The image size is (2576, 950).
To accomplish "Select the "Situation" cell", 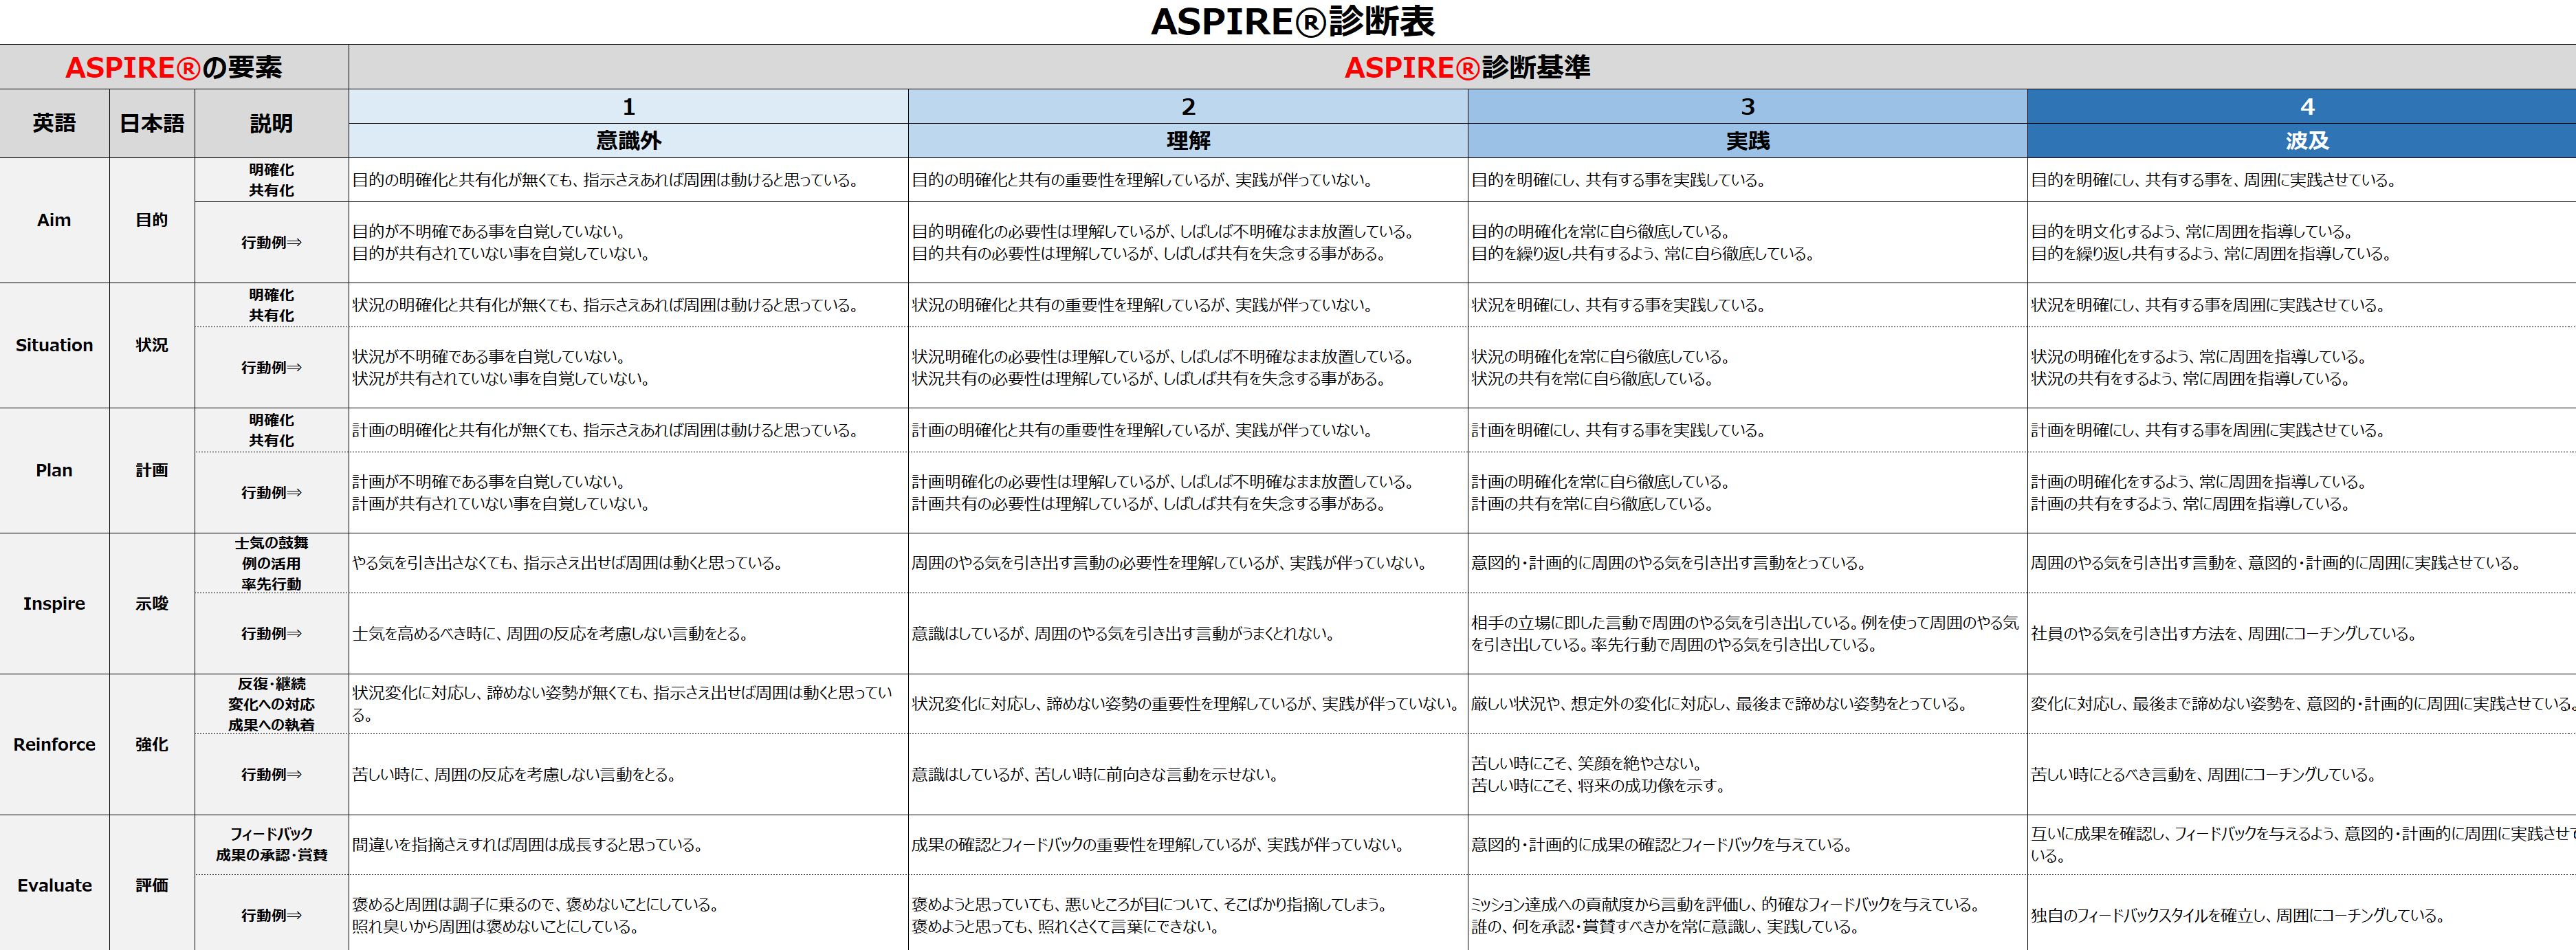I will pyautogui.click(x=54, y=345).
